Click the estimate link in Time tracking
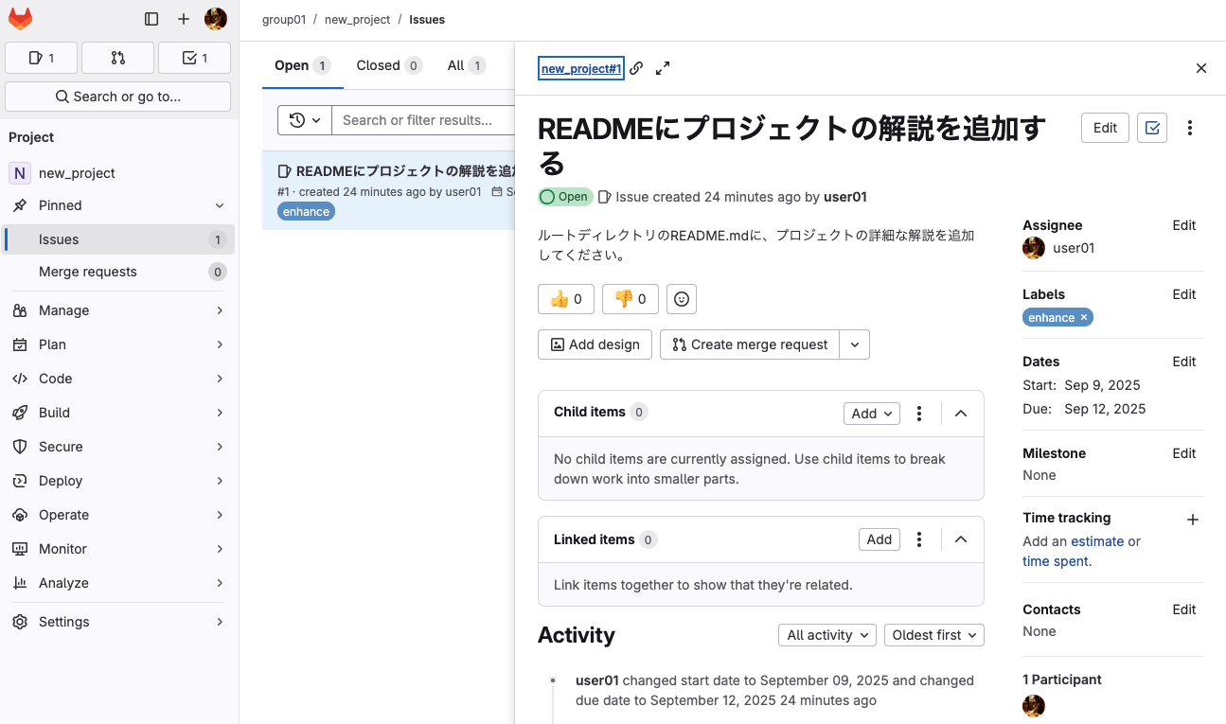The height and width of the screenshot is (724, 1226). pyautogui.click(x=1097, y=541)
